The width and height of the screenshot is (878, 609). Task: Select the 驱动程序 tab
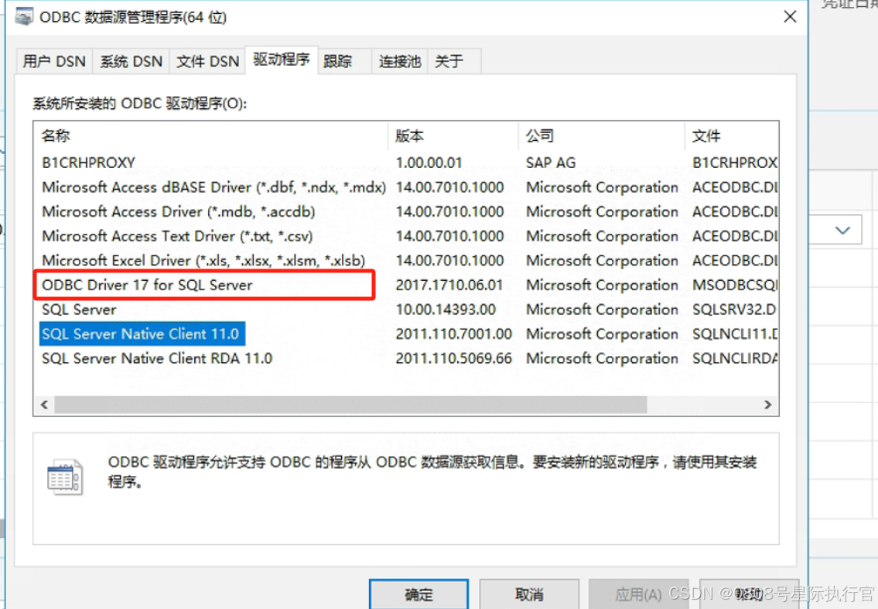[x=282, y=60]
